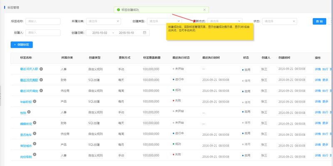Screen dimensions: 333x166
Task: Click the 进行中 status in 最近30天离职 row
Action: pos(179,79)
